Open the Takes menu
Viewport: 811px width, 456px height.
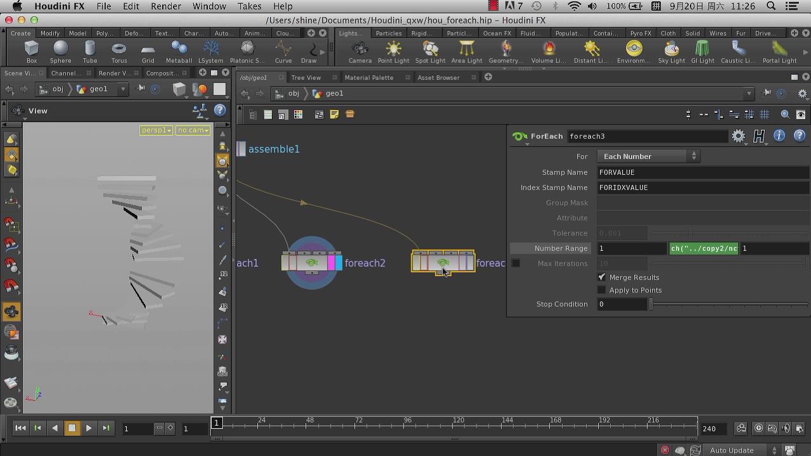tap(249, 6)
